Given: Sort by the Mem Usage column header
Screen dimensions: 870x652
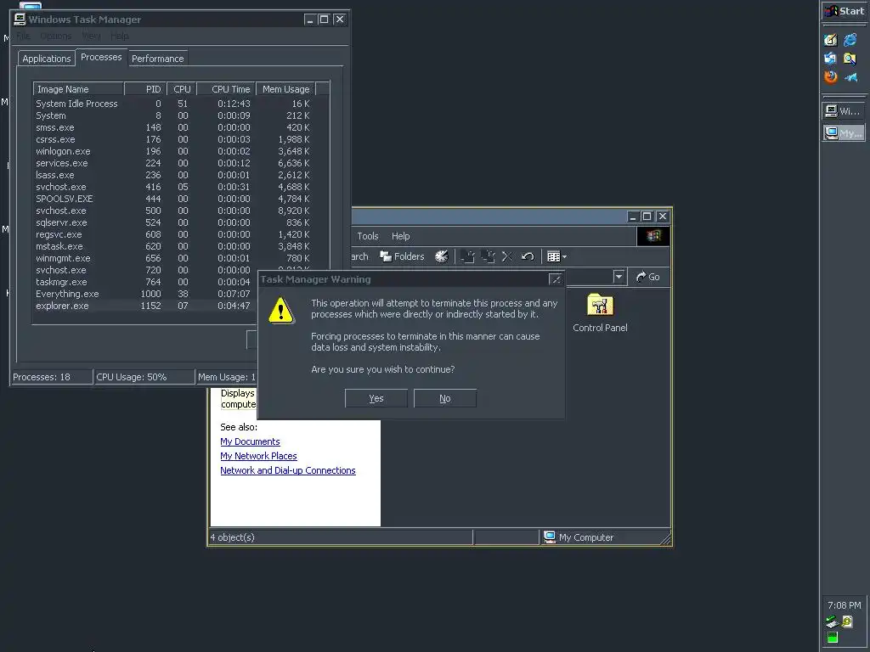Looking at the screenshot, I should (x=285, y=89).
